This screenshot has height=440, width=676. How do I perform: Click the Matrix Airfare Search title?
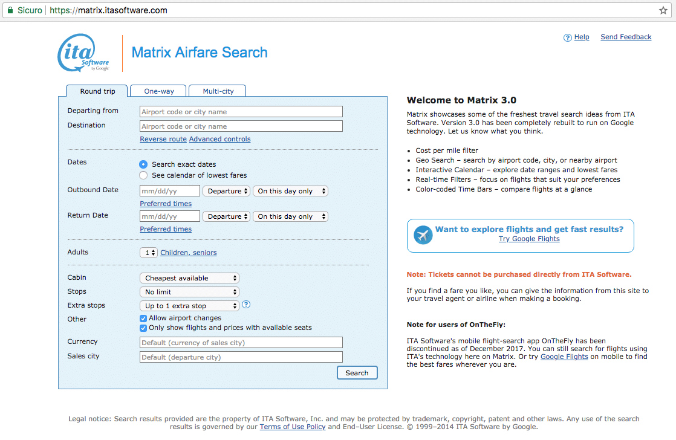point(200,53)
